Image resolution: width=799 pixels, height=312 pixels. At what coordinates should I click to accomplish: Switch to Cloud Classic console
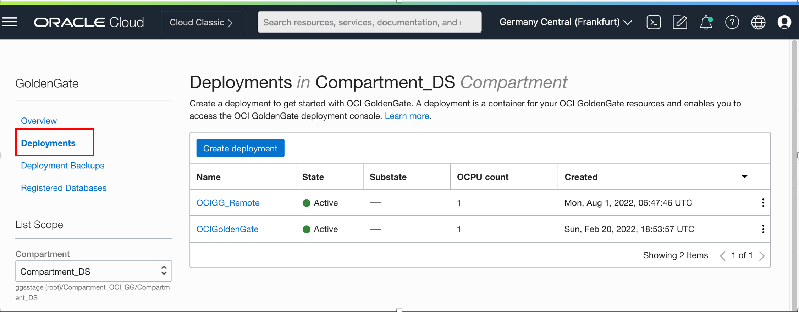201,22
